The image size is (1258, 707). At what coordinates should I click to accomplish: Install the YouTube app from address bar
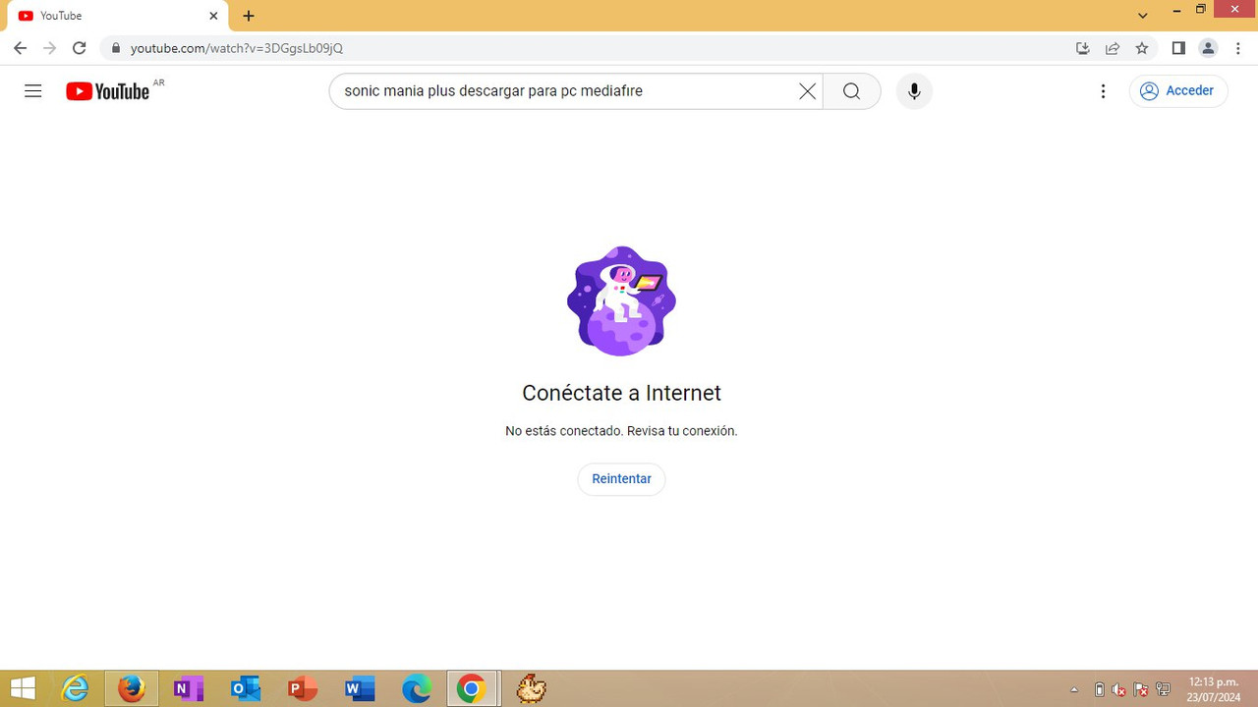click(x=1083, y=48)
